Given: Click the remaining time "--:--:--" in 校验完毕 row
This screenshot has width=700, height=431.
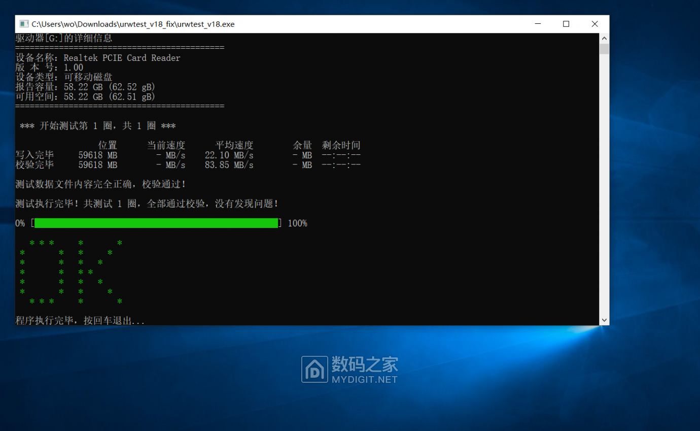Looking at the screenshot, I should pos(341,165).
